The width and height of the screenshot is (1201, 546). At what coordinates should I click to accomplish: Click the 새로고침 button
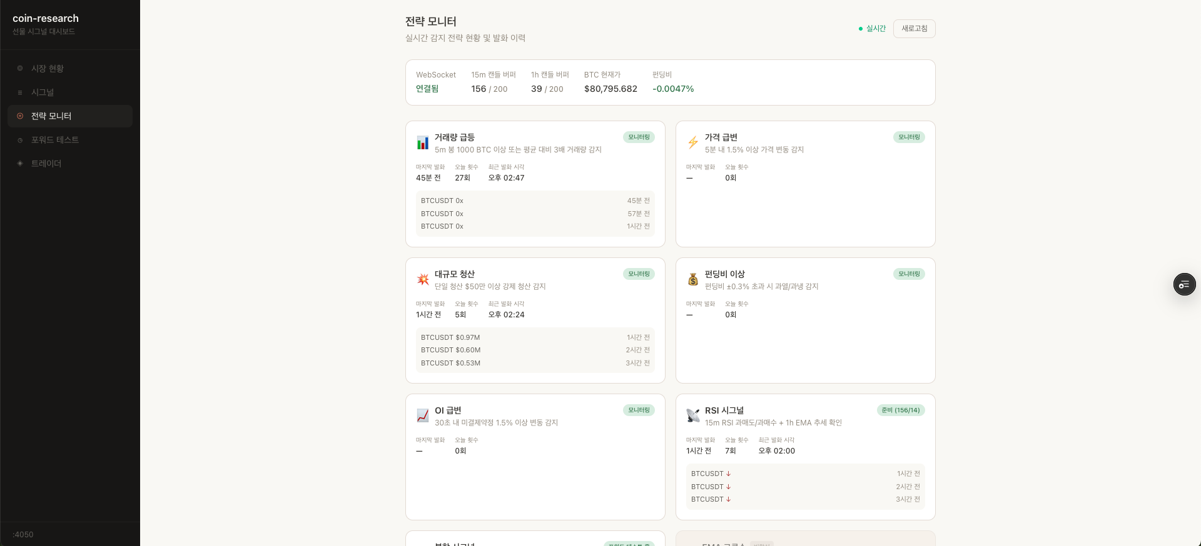[x=914, y=29]
